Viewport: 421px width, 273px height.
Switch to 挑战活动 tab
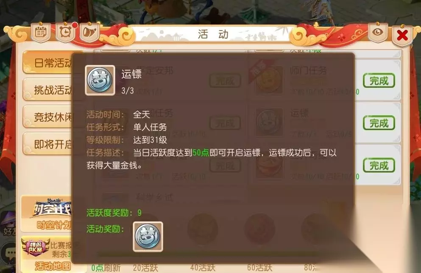pos(48,90)
